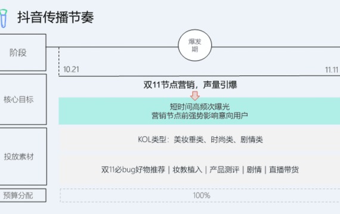340x214 pixels.
Task: Click the 直播带货 item
Action: (284, 169)
